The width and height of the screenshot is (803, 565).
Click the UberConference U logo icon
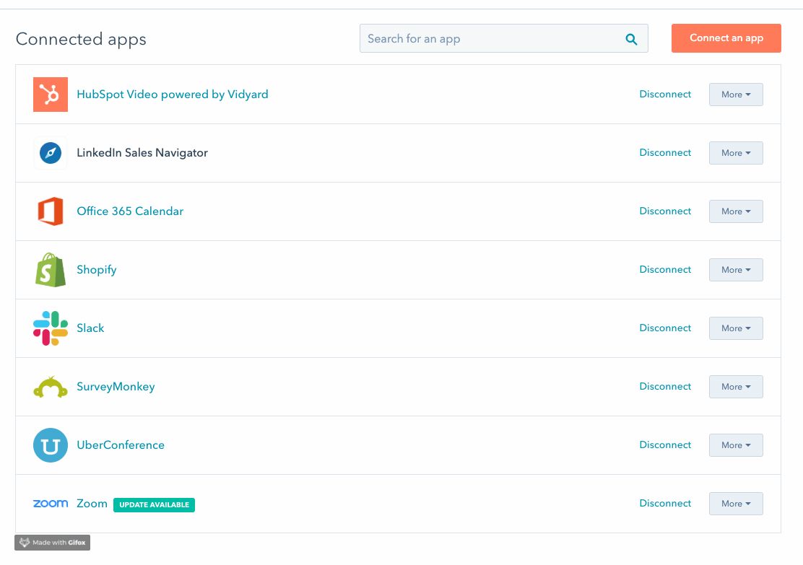point(51,445)
